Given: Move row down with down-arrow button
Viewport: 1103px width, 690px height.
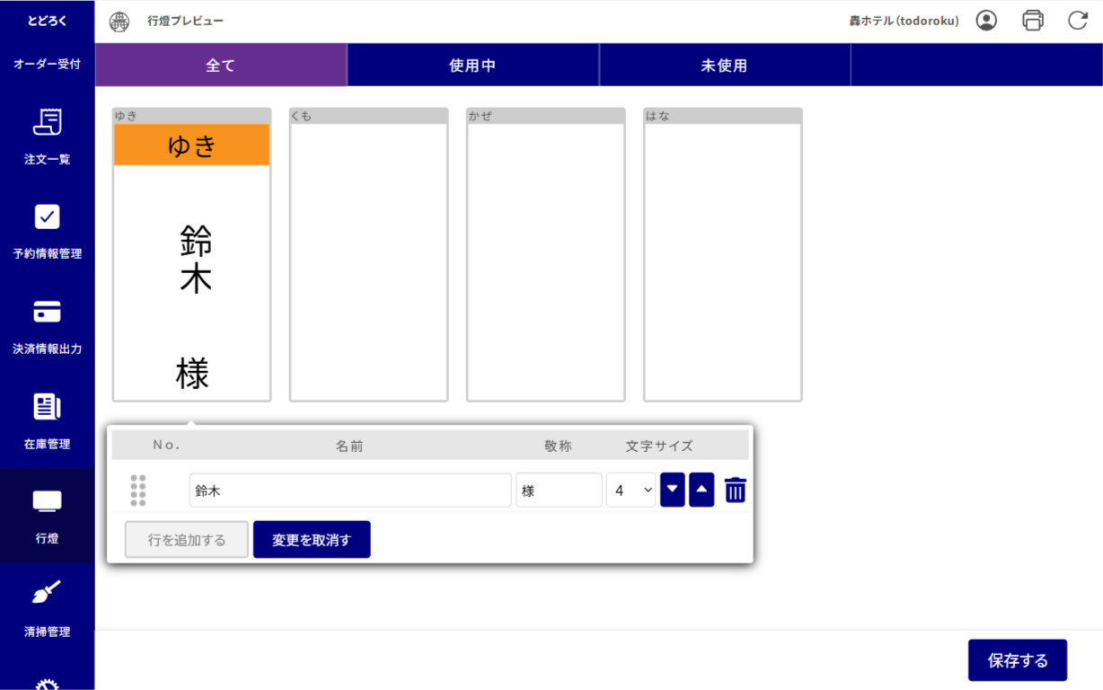Looking at the screenshot, I should [x=673, y=491].
